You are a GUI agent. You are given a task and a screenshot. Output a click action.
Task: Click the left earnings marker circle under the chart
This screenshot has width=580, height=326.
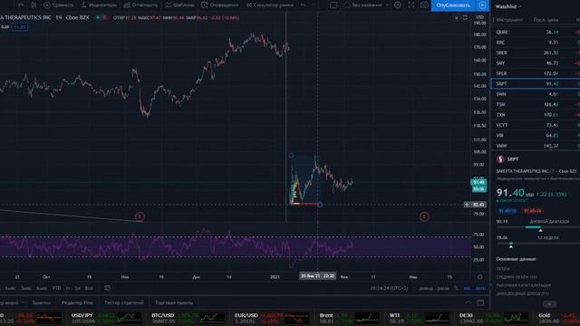pos(140,216)
